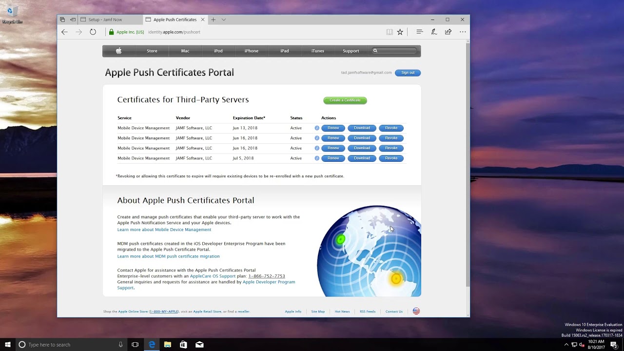Switch to Setup - Jamf Now tab
624x351 pixels.
111,19
